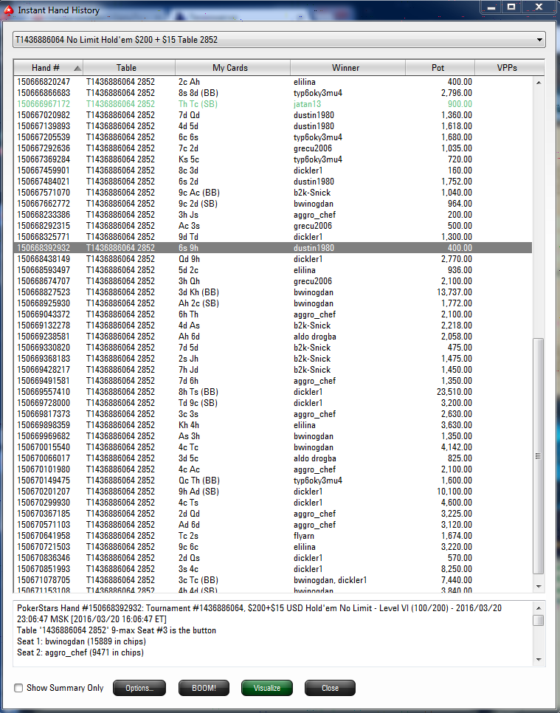The height and width of the screenshot is (713, 560).
Task: Close window using title bar X
Action: [539, 7]
